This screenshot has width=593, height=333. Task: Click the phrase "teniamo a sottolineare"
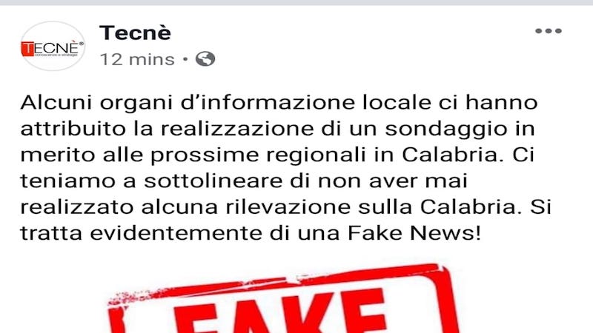151,181
